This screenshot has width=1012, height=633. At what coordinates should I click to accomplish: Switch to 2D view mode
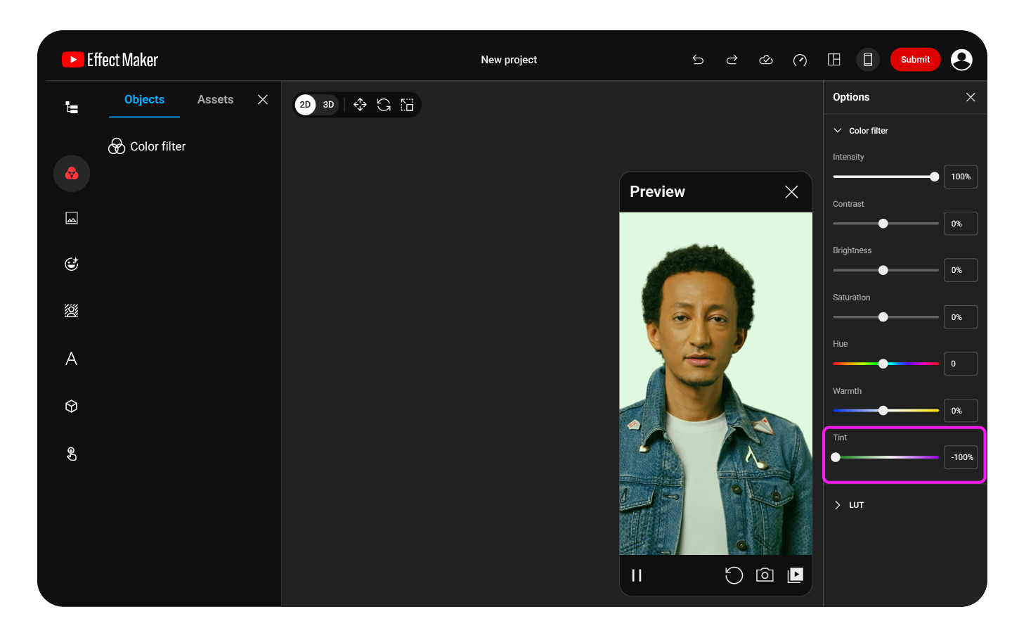pos(305,105)
